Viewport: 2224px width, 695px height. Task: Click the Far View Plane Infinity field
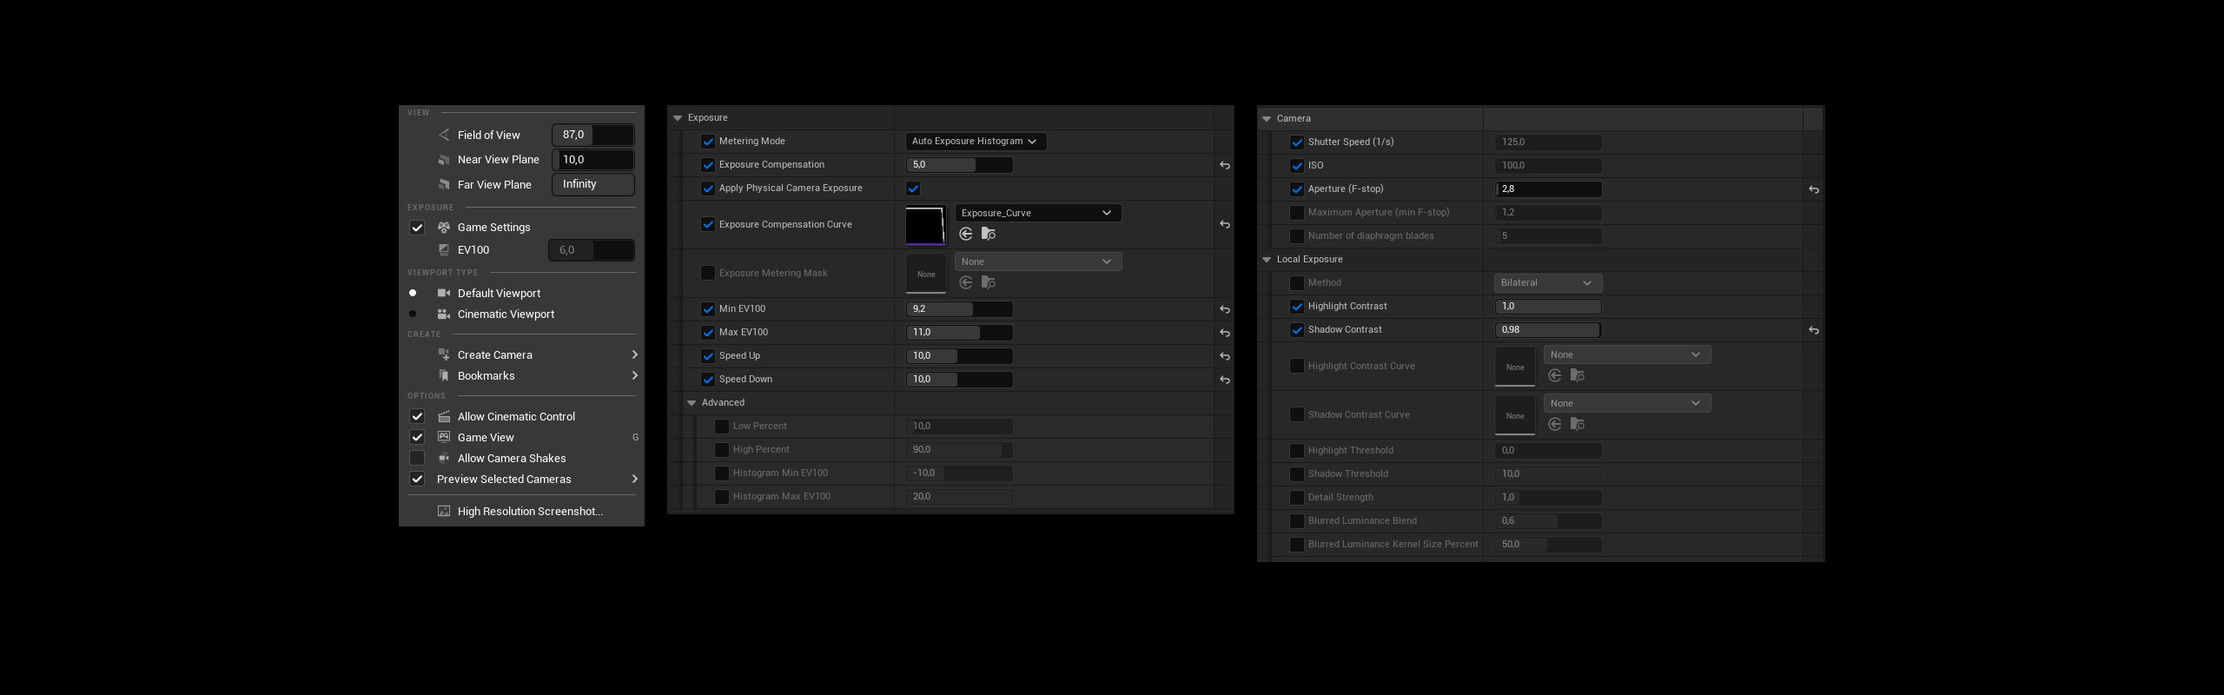[593, 184]
